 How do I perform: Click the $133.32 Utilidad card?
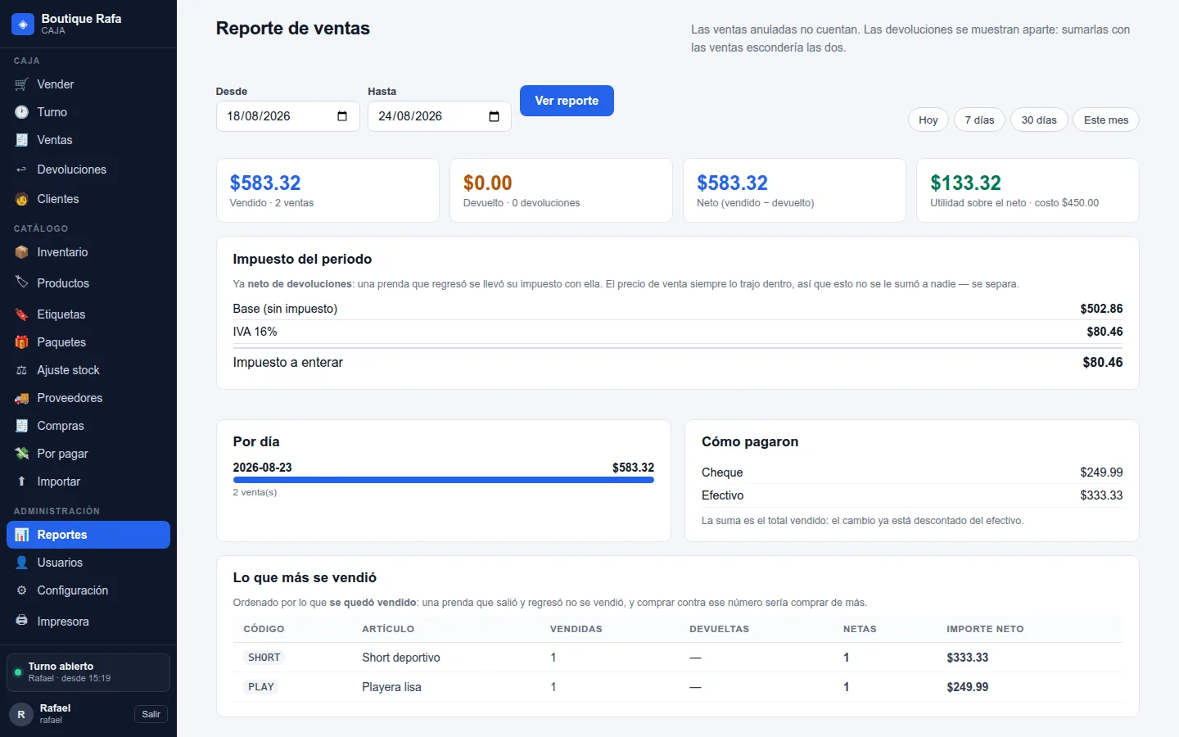[1028, 190]
